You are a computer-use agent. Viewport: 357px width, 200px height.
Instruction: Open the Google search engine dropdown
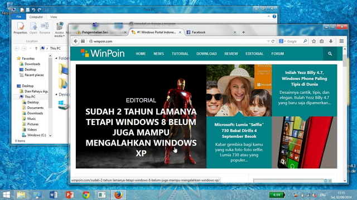282,41
